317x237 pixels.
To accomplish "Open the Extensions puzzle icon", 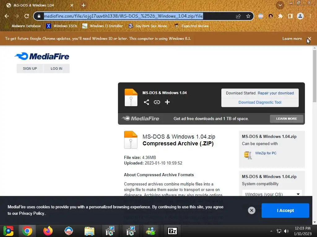I will click(280, 16).
